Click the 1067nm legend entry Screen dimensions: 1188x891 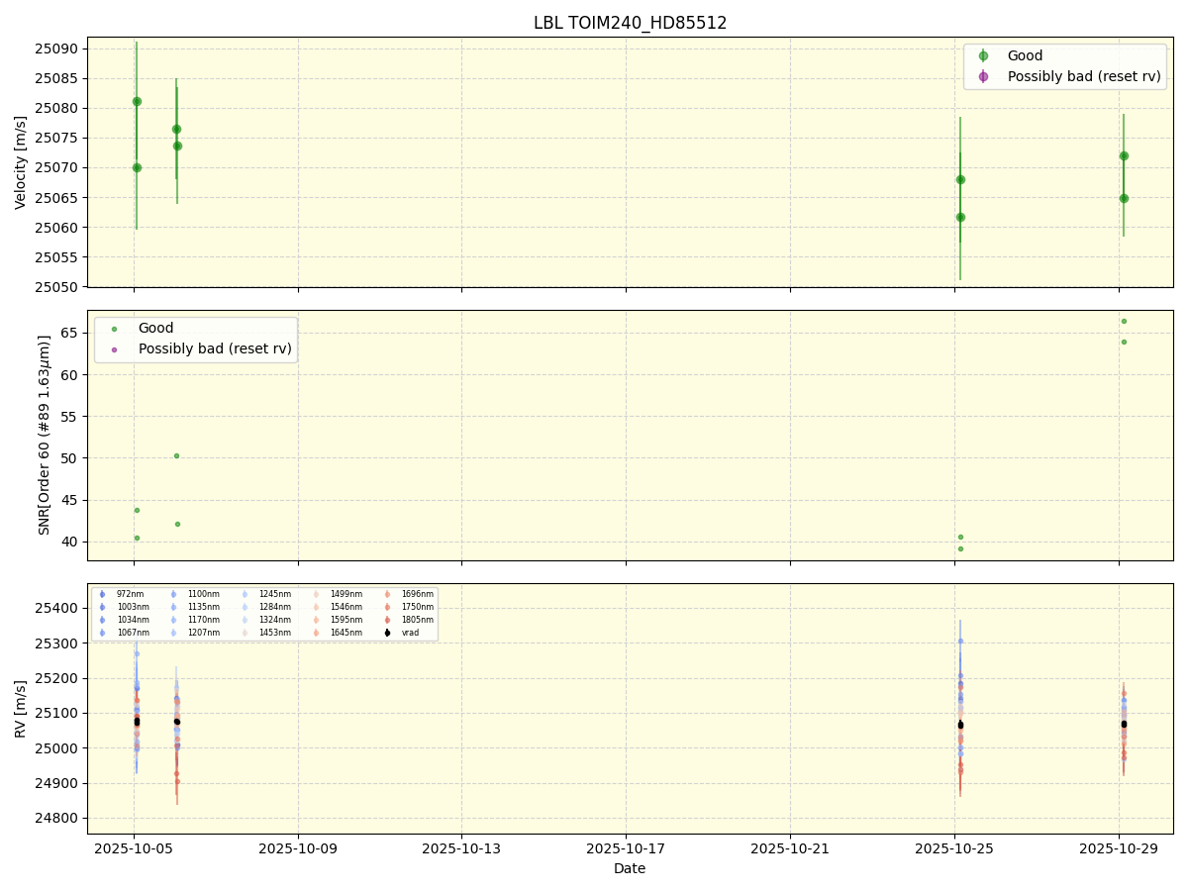click(x=124, y=633)
